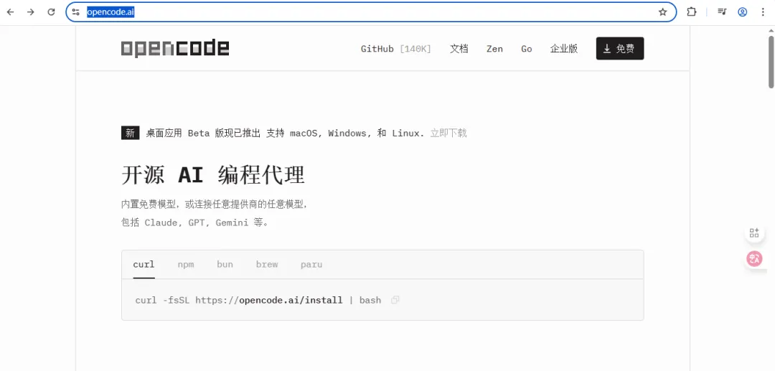Click the pink translate floating icon
Image resolution: width=775 pixels, height=371 pixels.
(754, 259)
